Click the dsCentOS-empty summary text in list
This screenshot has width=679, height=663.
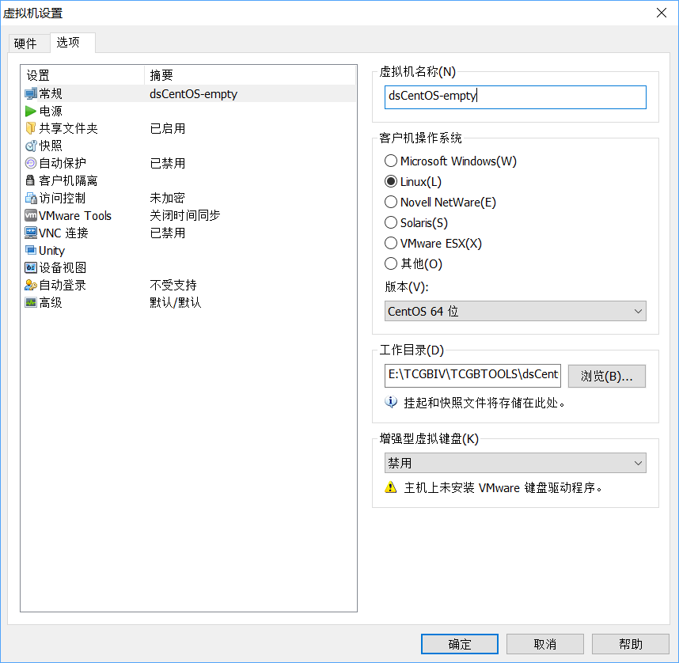click(x=194, y=94)
